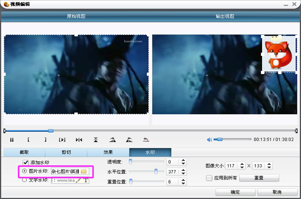This screenshot has width=301, height=199.
Task: Increase the image height 133 value
Action: (x=269, y=164)
